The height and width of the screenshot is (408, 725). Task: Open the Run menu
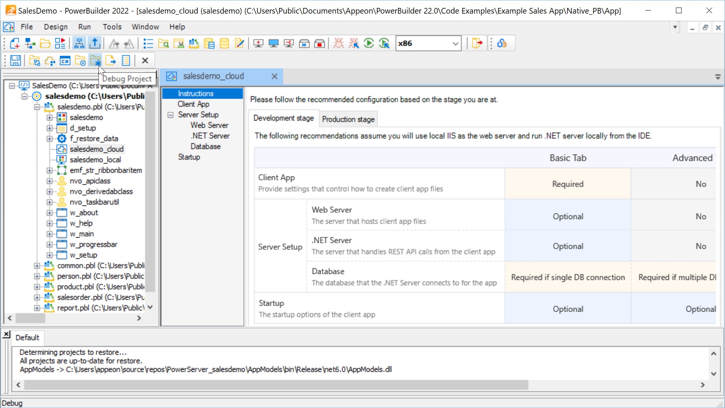(85, 27)
